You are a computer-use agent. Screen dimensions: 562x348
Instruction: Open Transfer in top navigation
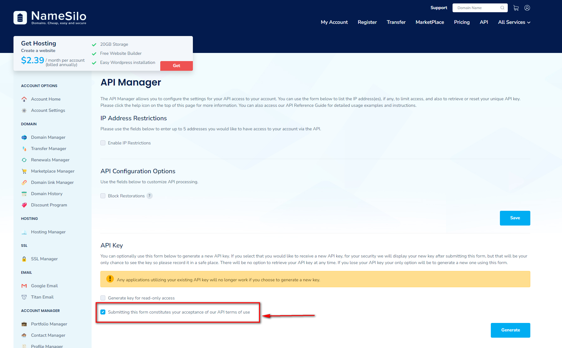pos(396,22)
